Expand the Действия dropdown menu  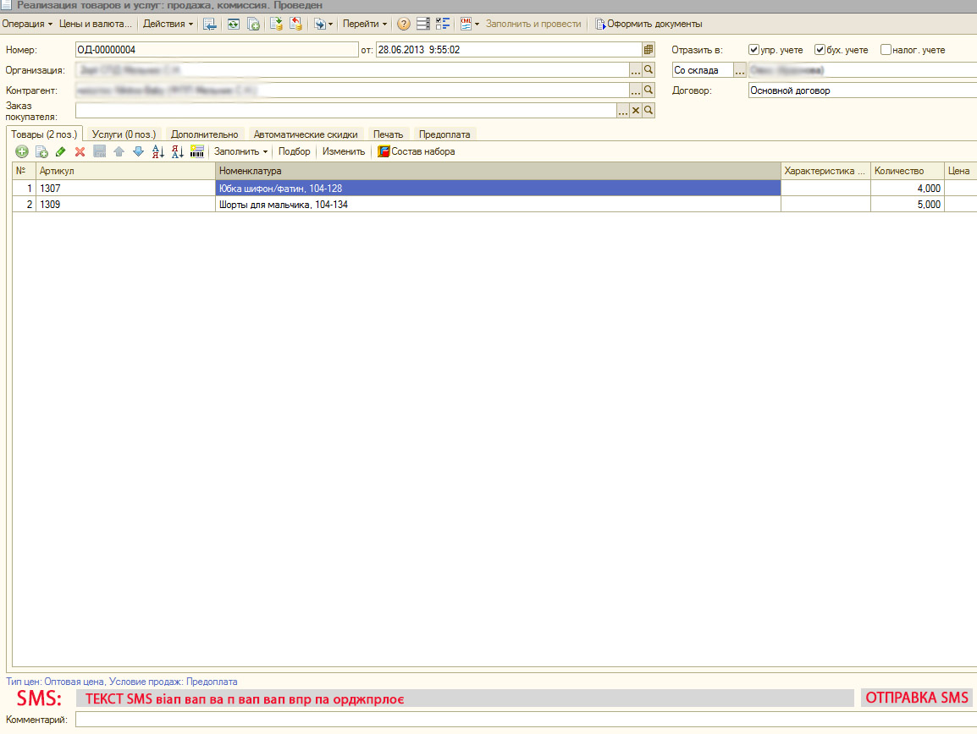click(x=168, y=24)
